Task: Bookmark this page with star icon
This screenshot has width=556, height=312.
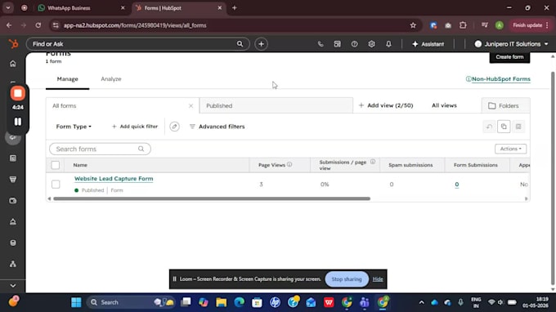Action: coord(413,25)
